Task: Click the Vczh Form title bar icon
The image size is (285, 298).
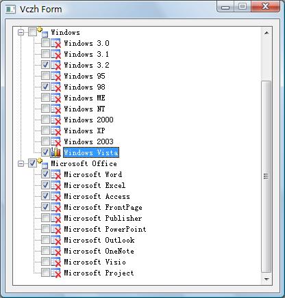Action: click(x=10, y=10)
